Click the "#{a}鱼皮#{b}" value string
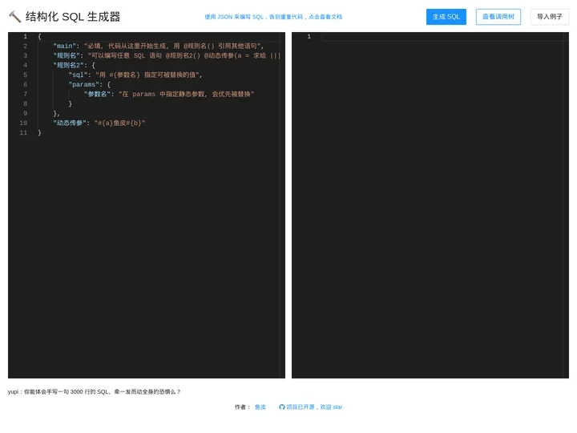577x433 pixels. point(119,123)
